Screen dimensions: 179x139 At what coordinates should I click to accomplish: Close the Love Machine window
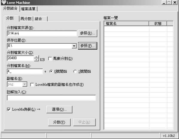175,2
